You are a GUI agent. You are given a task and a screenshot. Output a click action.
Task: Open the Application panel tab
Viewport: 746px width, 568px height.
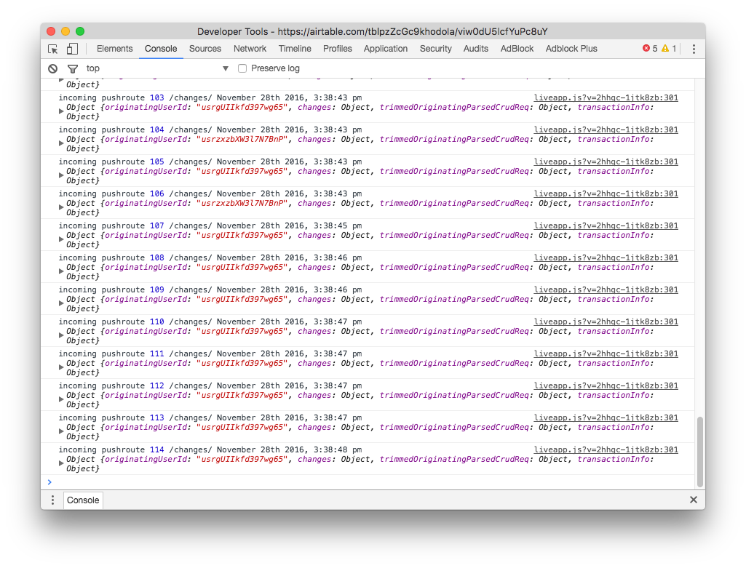click(386, 48)
